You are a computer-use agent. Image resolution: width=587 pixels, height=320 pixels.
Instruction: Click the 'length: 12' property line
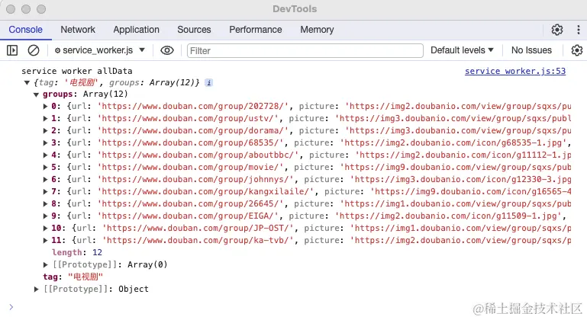(x=77, y=252)
